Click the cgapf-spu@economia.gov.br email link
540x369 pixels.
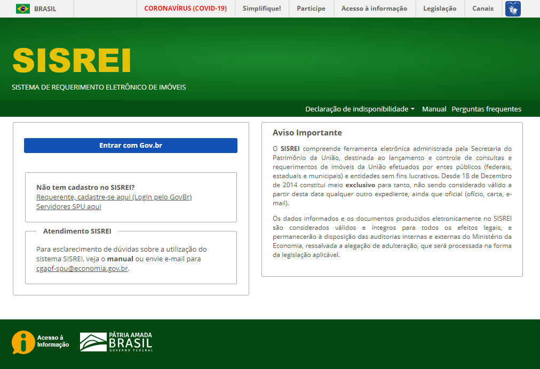coord(81,269)
